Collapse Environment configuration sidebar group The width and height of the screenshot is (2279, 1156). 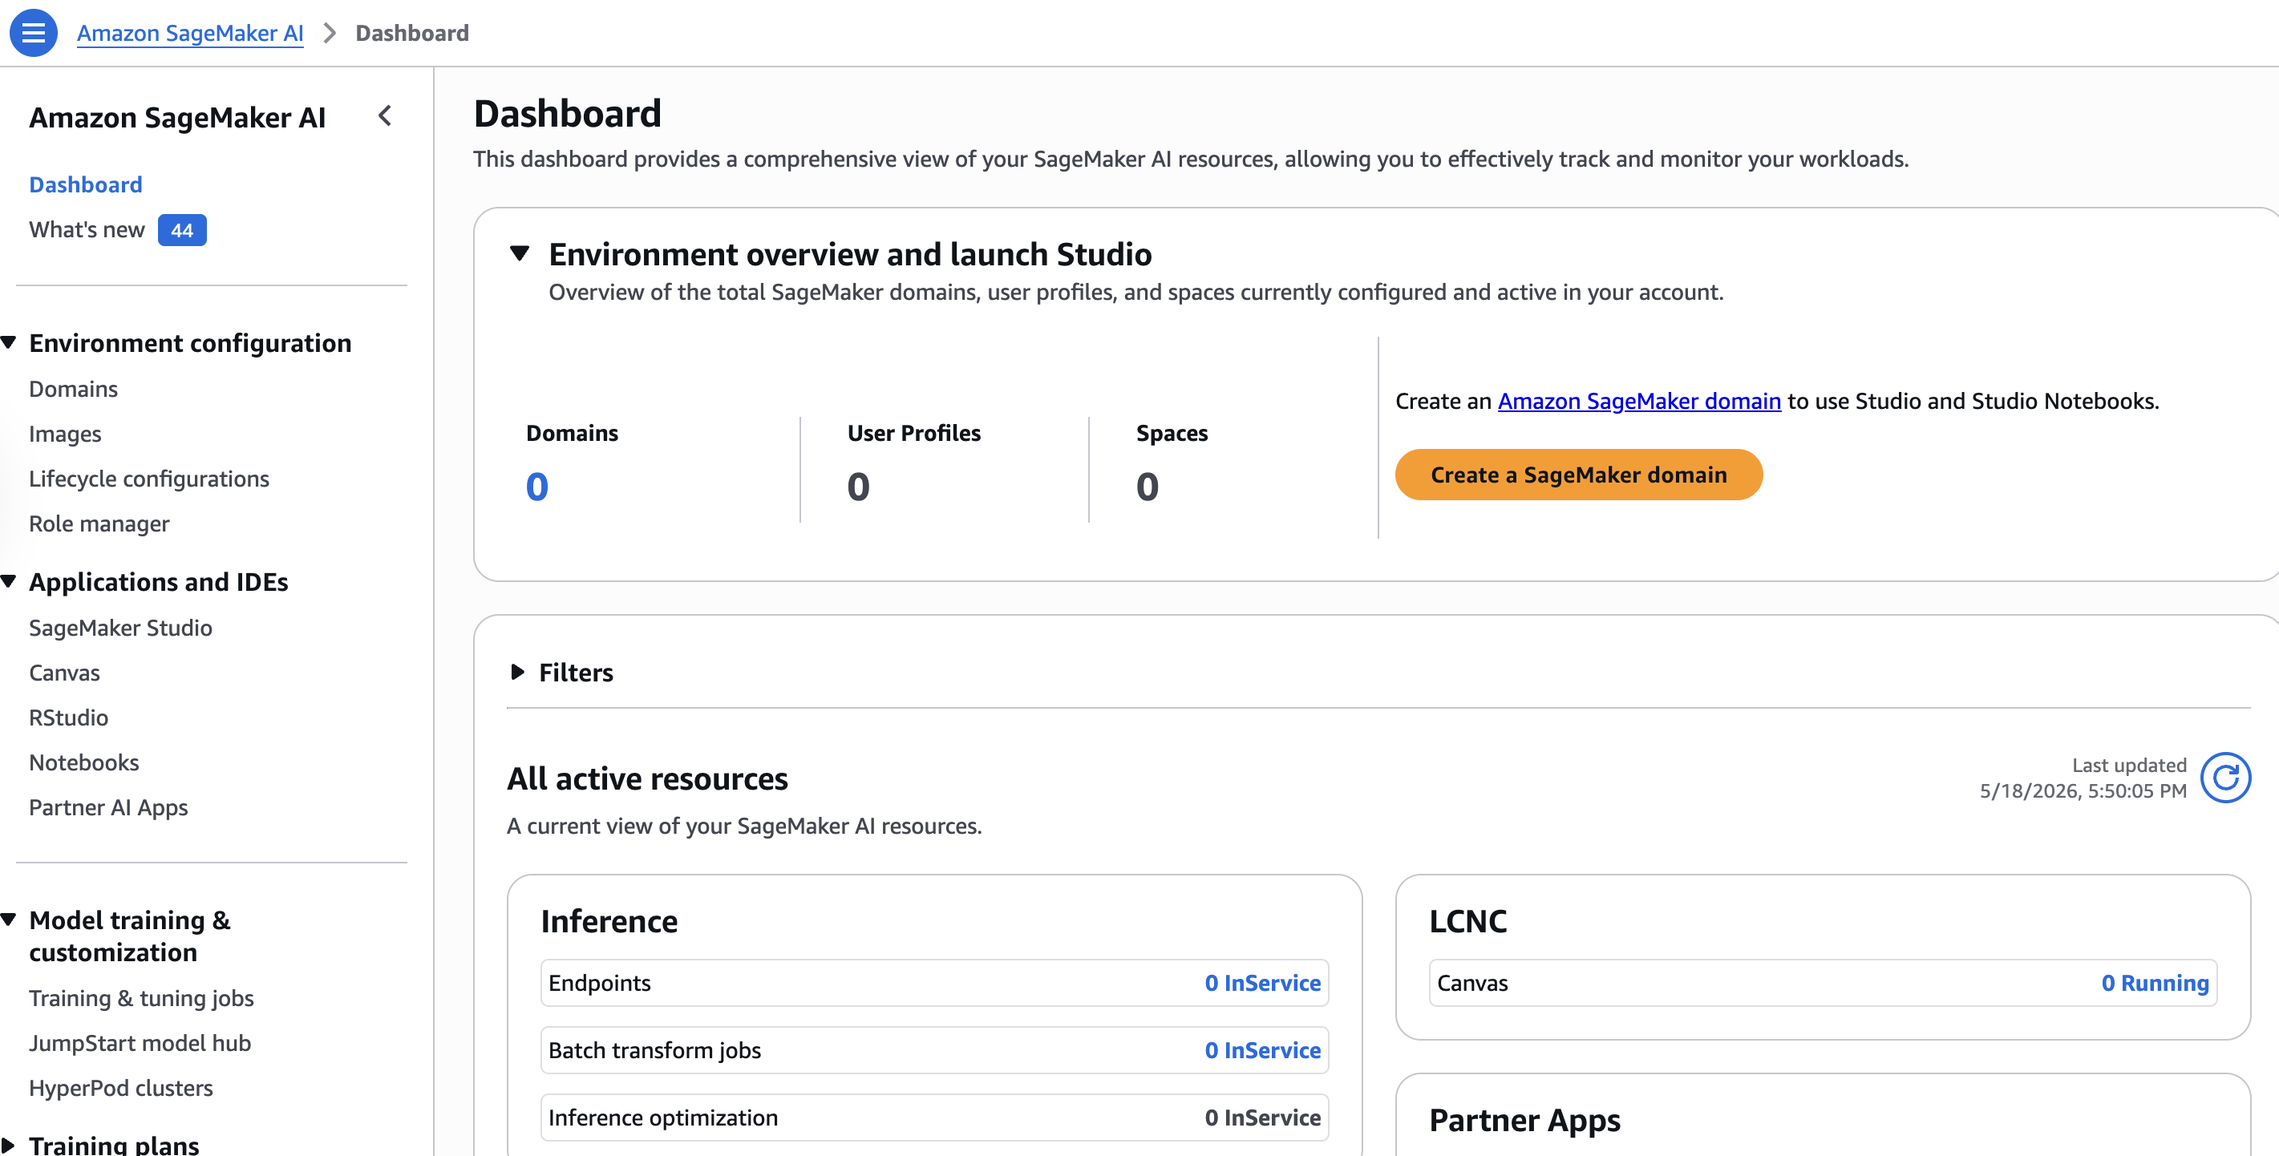click(9, 342)
